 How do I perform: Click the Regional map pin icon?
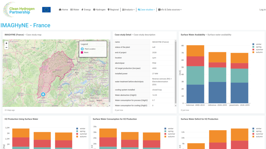tap(109, 10)
